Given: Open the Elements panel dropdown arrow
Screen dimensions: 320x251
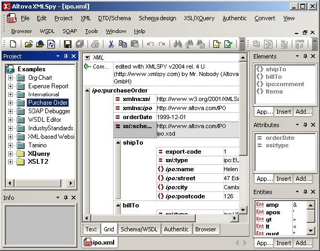Looking at the screenshot, I should (x=297, y=56).
